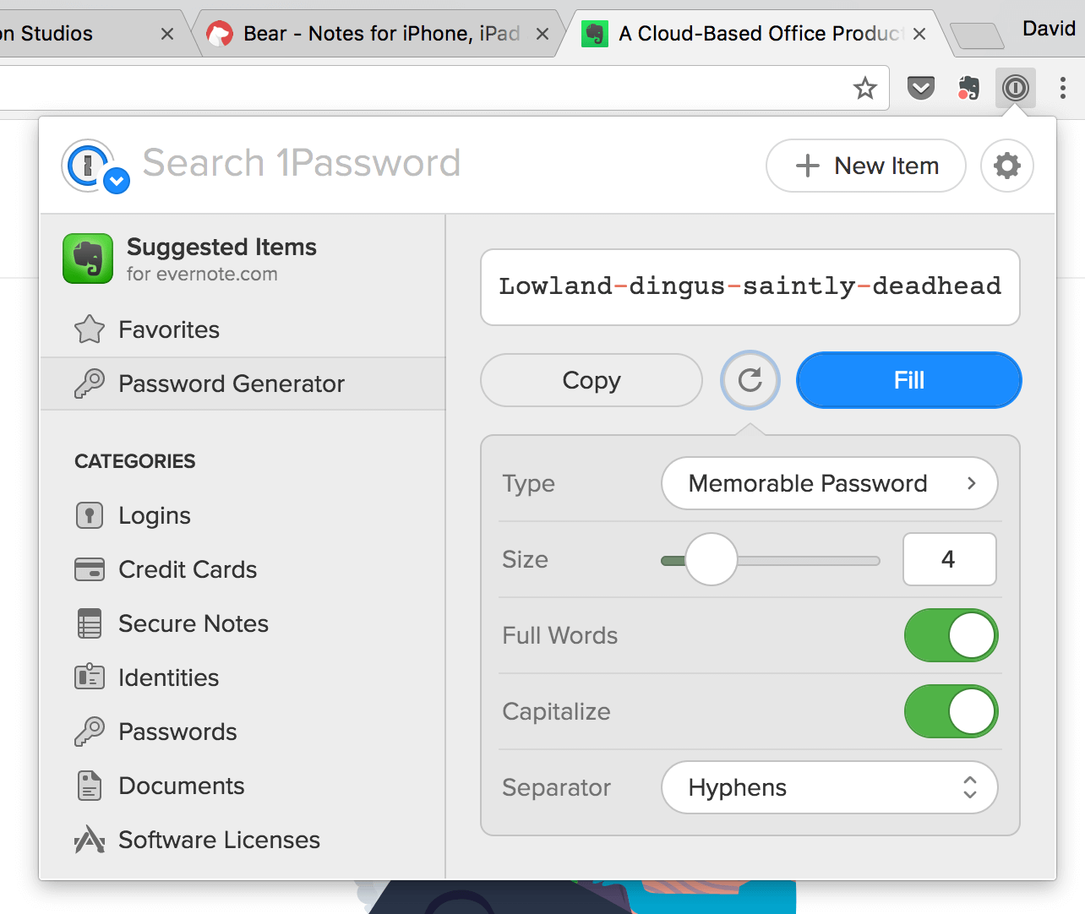Copy the generated password
This screenshot has width=1085, height=914.
click(591, 380)
